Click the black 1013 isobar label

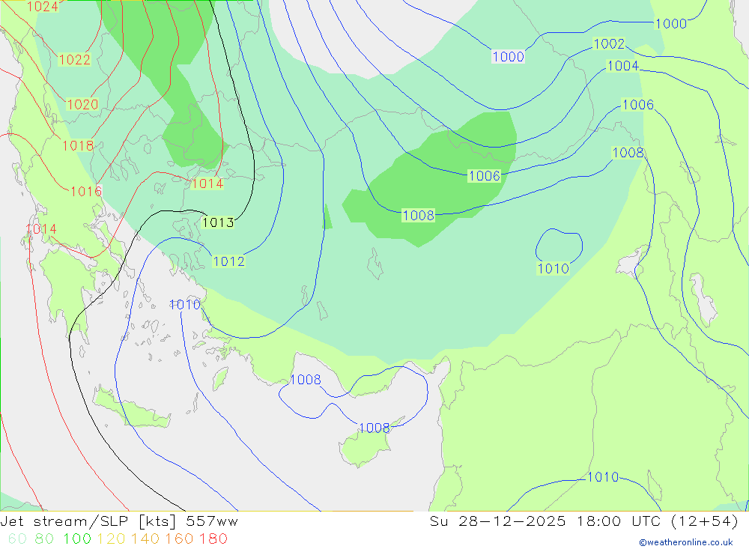(218, 222)
